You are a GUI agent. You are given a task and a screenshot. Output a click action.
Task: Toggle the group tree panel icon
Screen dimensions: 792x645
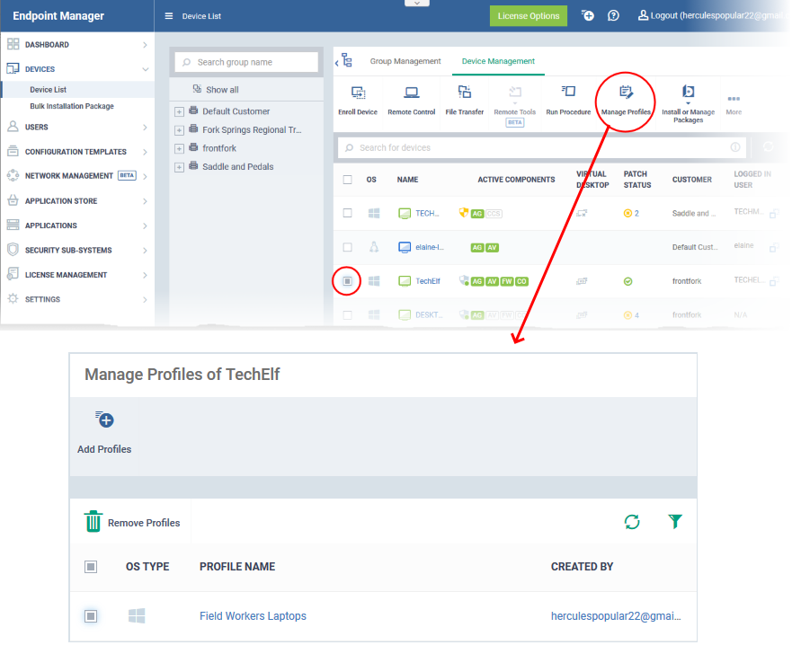346,60
